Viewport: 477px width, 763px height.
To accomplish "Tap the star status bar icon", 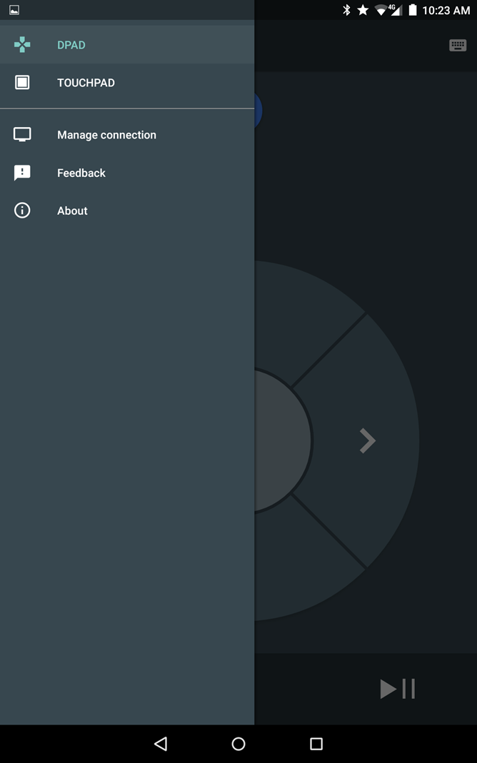I will pos(363,10).
